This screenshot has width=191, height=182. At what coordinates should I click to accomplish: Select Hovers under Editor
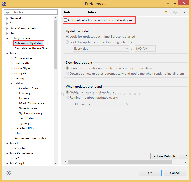24,98
